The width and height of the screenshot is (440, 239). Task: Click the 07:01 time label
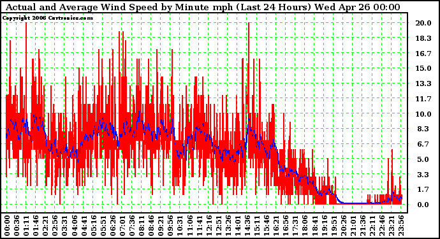point(122,226)
